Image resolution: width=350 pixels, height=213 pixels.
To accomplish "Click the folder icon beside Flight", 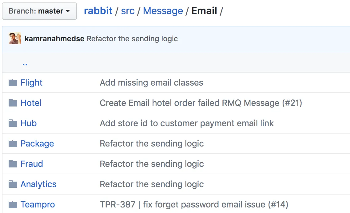I will (x=13, y=82).
